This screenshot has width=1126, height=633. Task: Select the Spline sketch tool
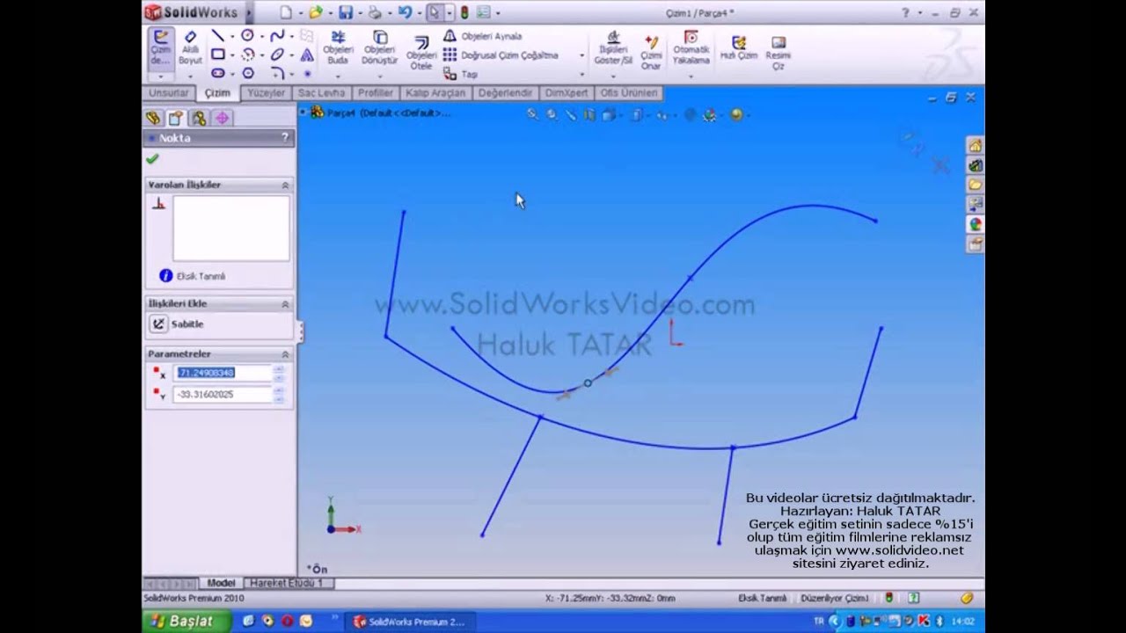pyautogui.click(x=277, y=36)
